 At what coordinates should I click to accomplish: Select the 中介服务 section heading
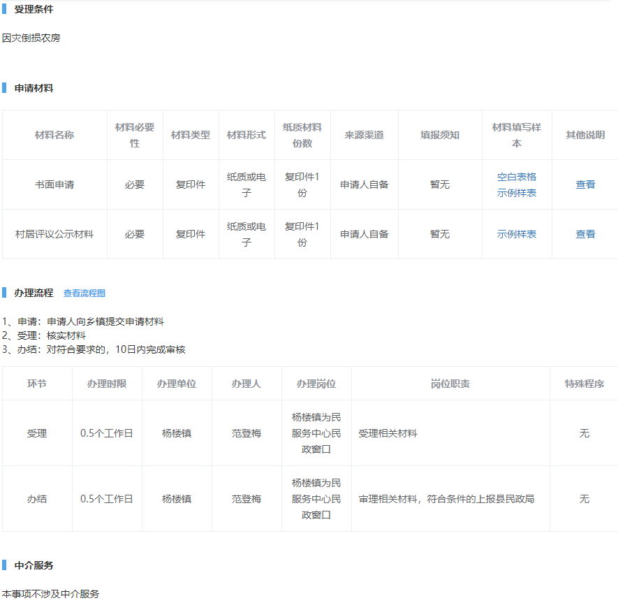click(34, 565)
